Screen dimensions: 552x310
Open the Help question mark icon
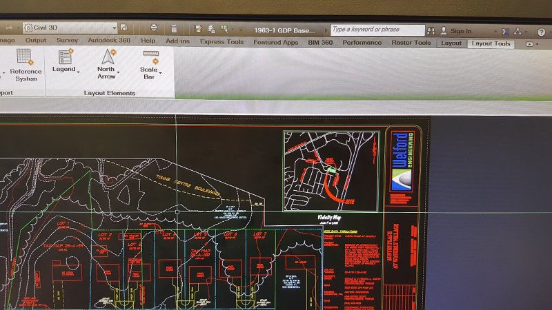[541, 32]
